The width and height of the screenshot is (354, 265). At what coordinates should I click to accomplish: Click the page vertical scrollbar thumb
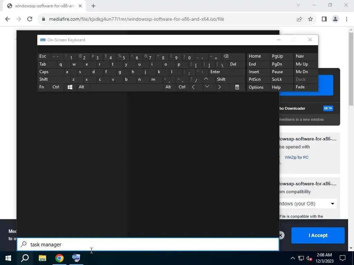(351, 69)
